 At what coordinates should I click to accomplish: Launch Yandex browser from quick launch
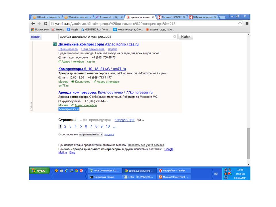point(81,170)
